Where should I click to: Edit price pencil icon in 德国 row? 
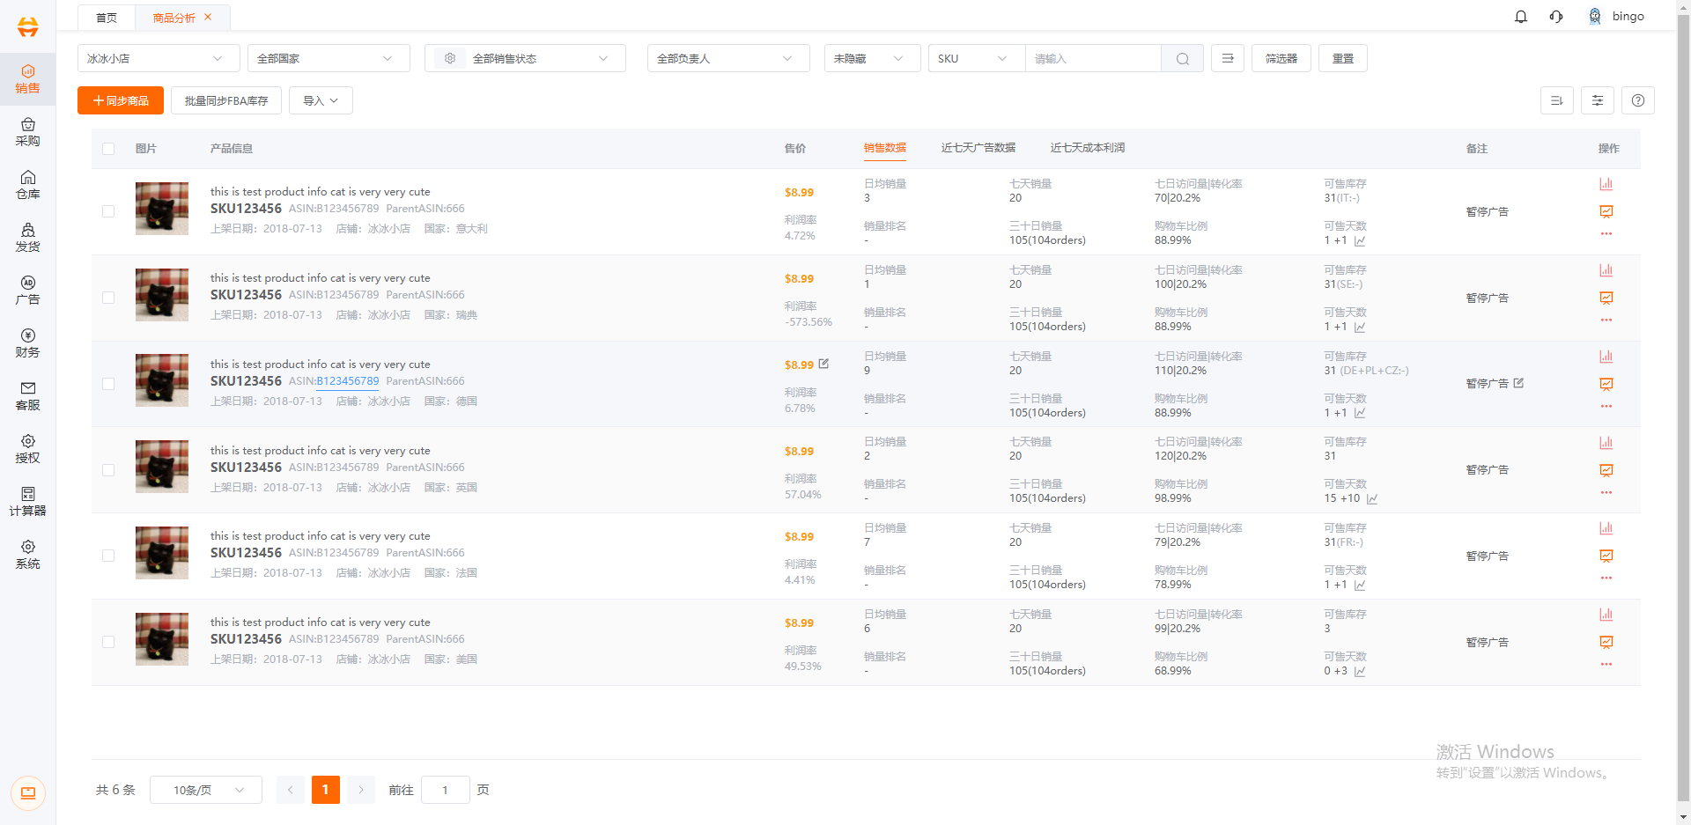pyautogui.click(x=823, y=364)
